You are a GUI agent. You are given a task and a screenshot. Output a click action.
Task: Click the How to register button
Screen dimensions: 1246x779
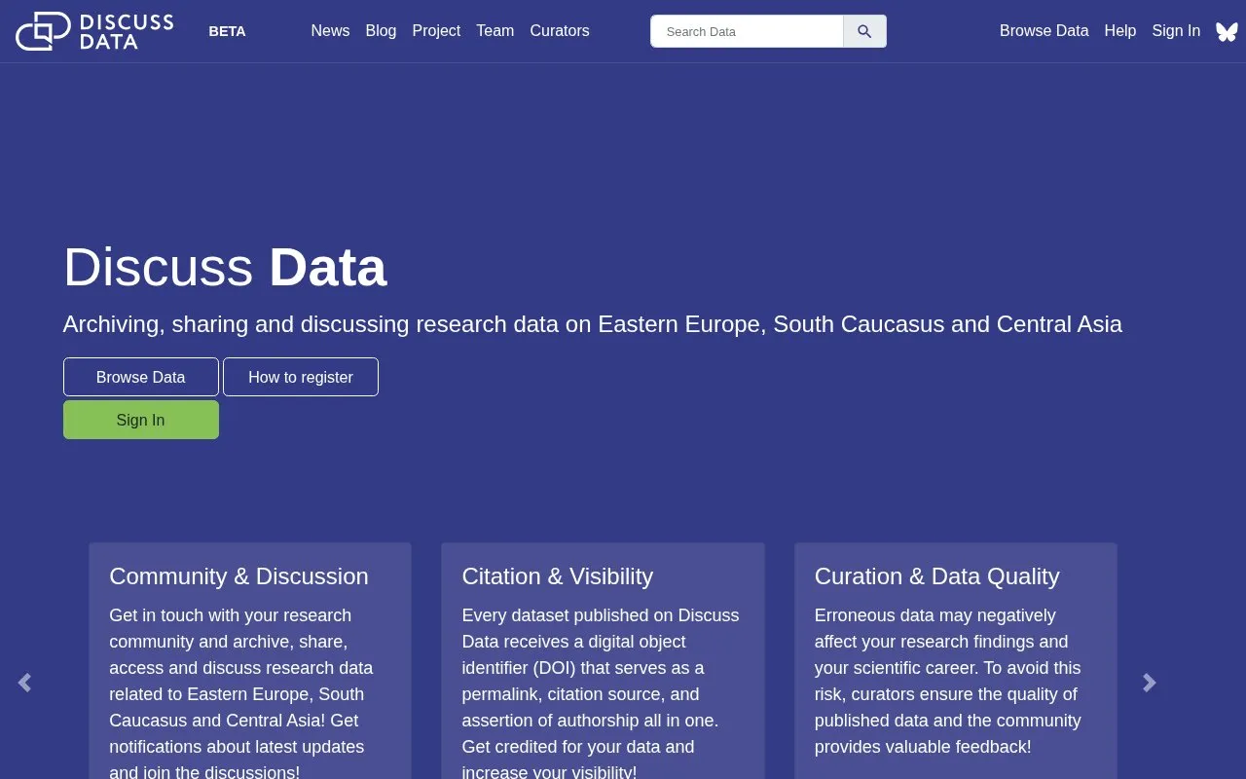[301, 377]
